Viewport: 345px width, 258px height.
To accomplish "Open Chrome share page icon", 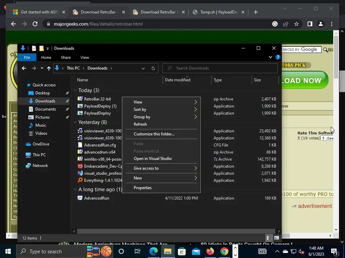I will pyautogui.click(x=286, y=24).
